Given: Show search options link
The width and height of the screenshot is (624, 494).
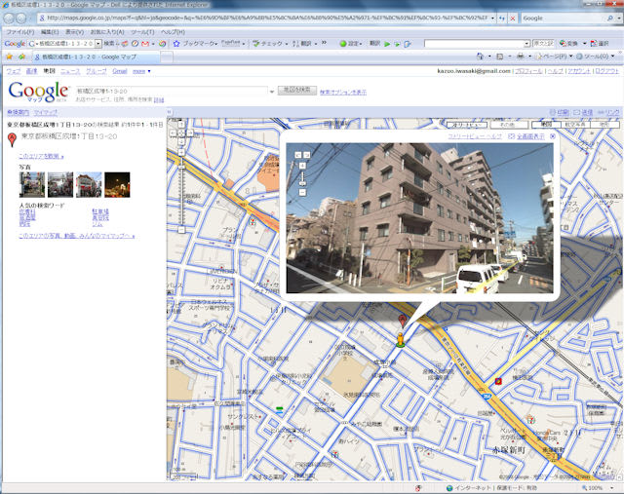Looking at the screenshot, I should tap(343, 93).
